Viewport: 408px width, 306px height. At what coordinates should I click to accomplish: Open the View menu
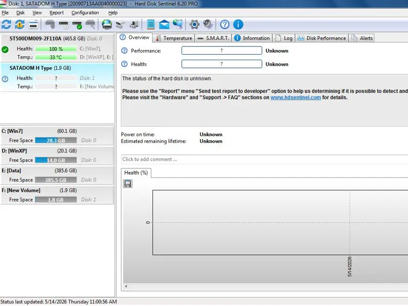[x=37, y=13]
